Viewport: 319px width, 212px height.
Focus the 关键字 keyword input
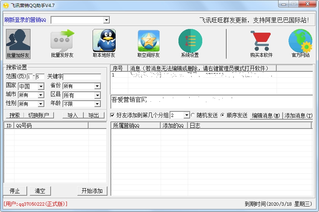click(82, 77)
